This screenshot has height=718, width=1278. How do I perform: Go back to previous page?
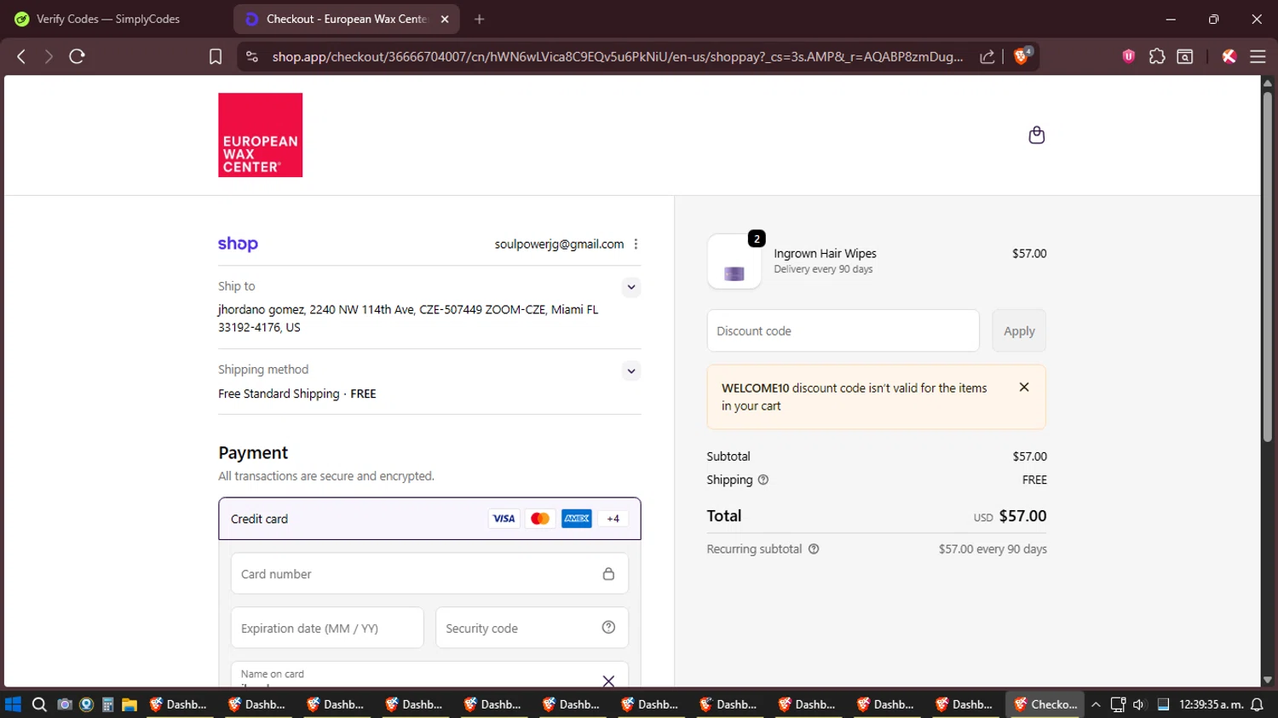coord(21,56)
